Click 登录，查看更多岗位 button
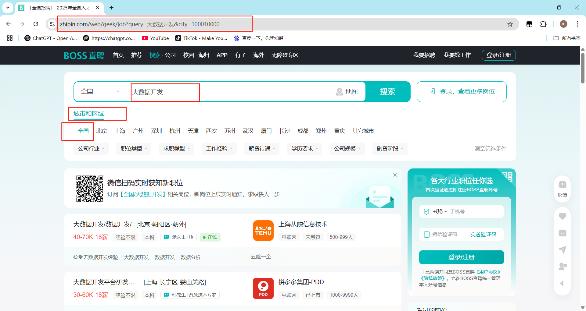Image resolution: width=586 pixels, height=311 pixels. pos(462,91)
